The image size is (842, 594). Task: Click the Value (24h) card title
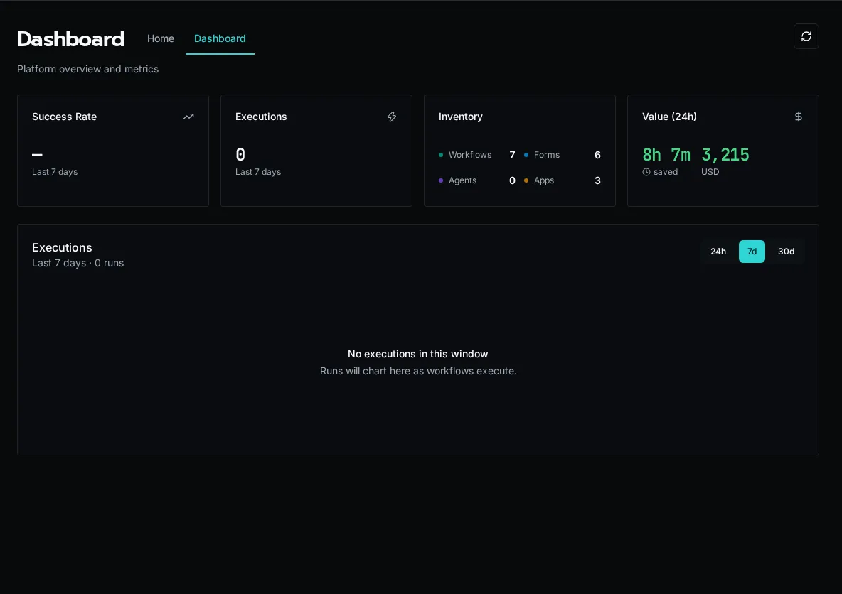pyautogui.click(x=670, y=117)
